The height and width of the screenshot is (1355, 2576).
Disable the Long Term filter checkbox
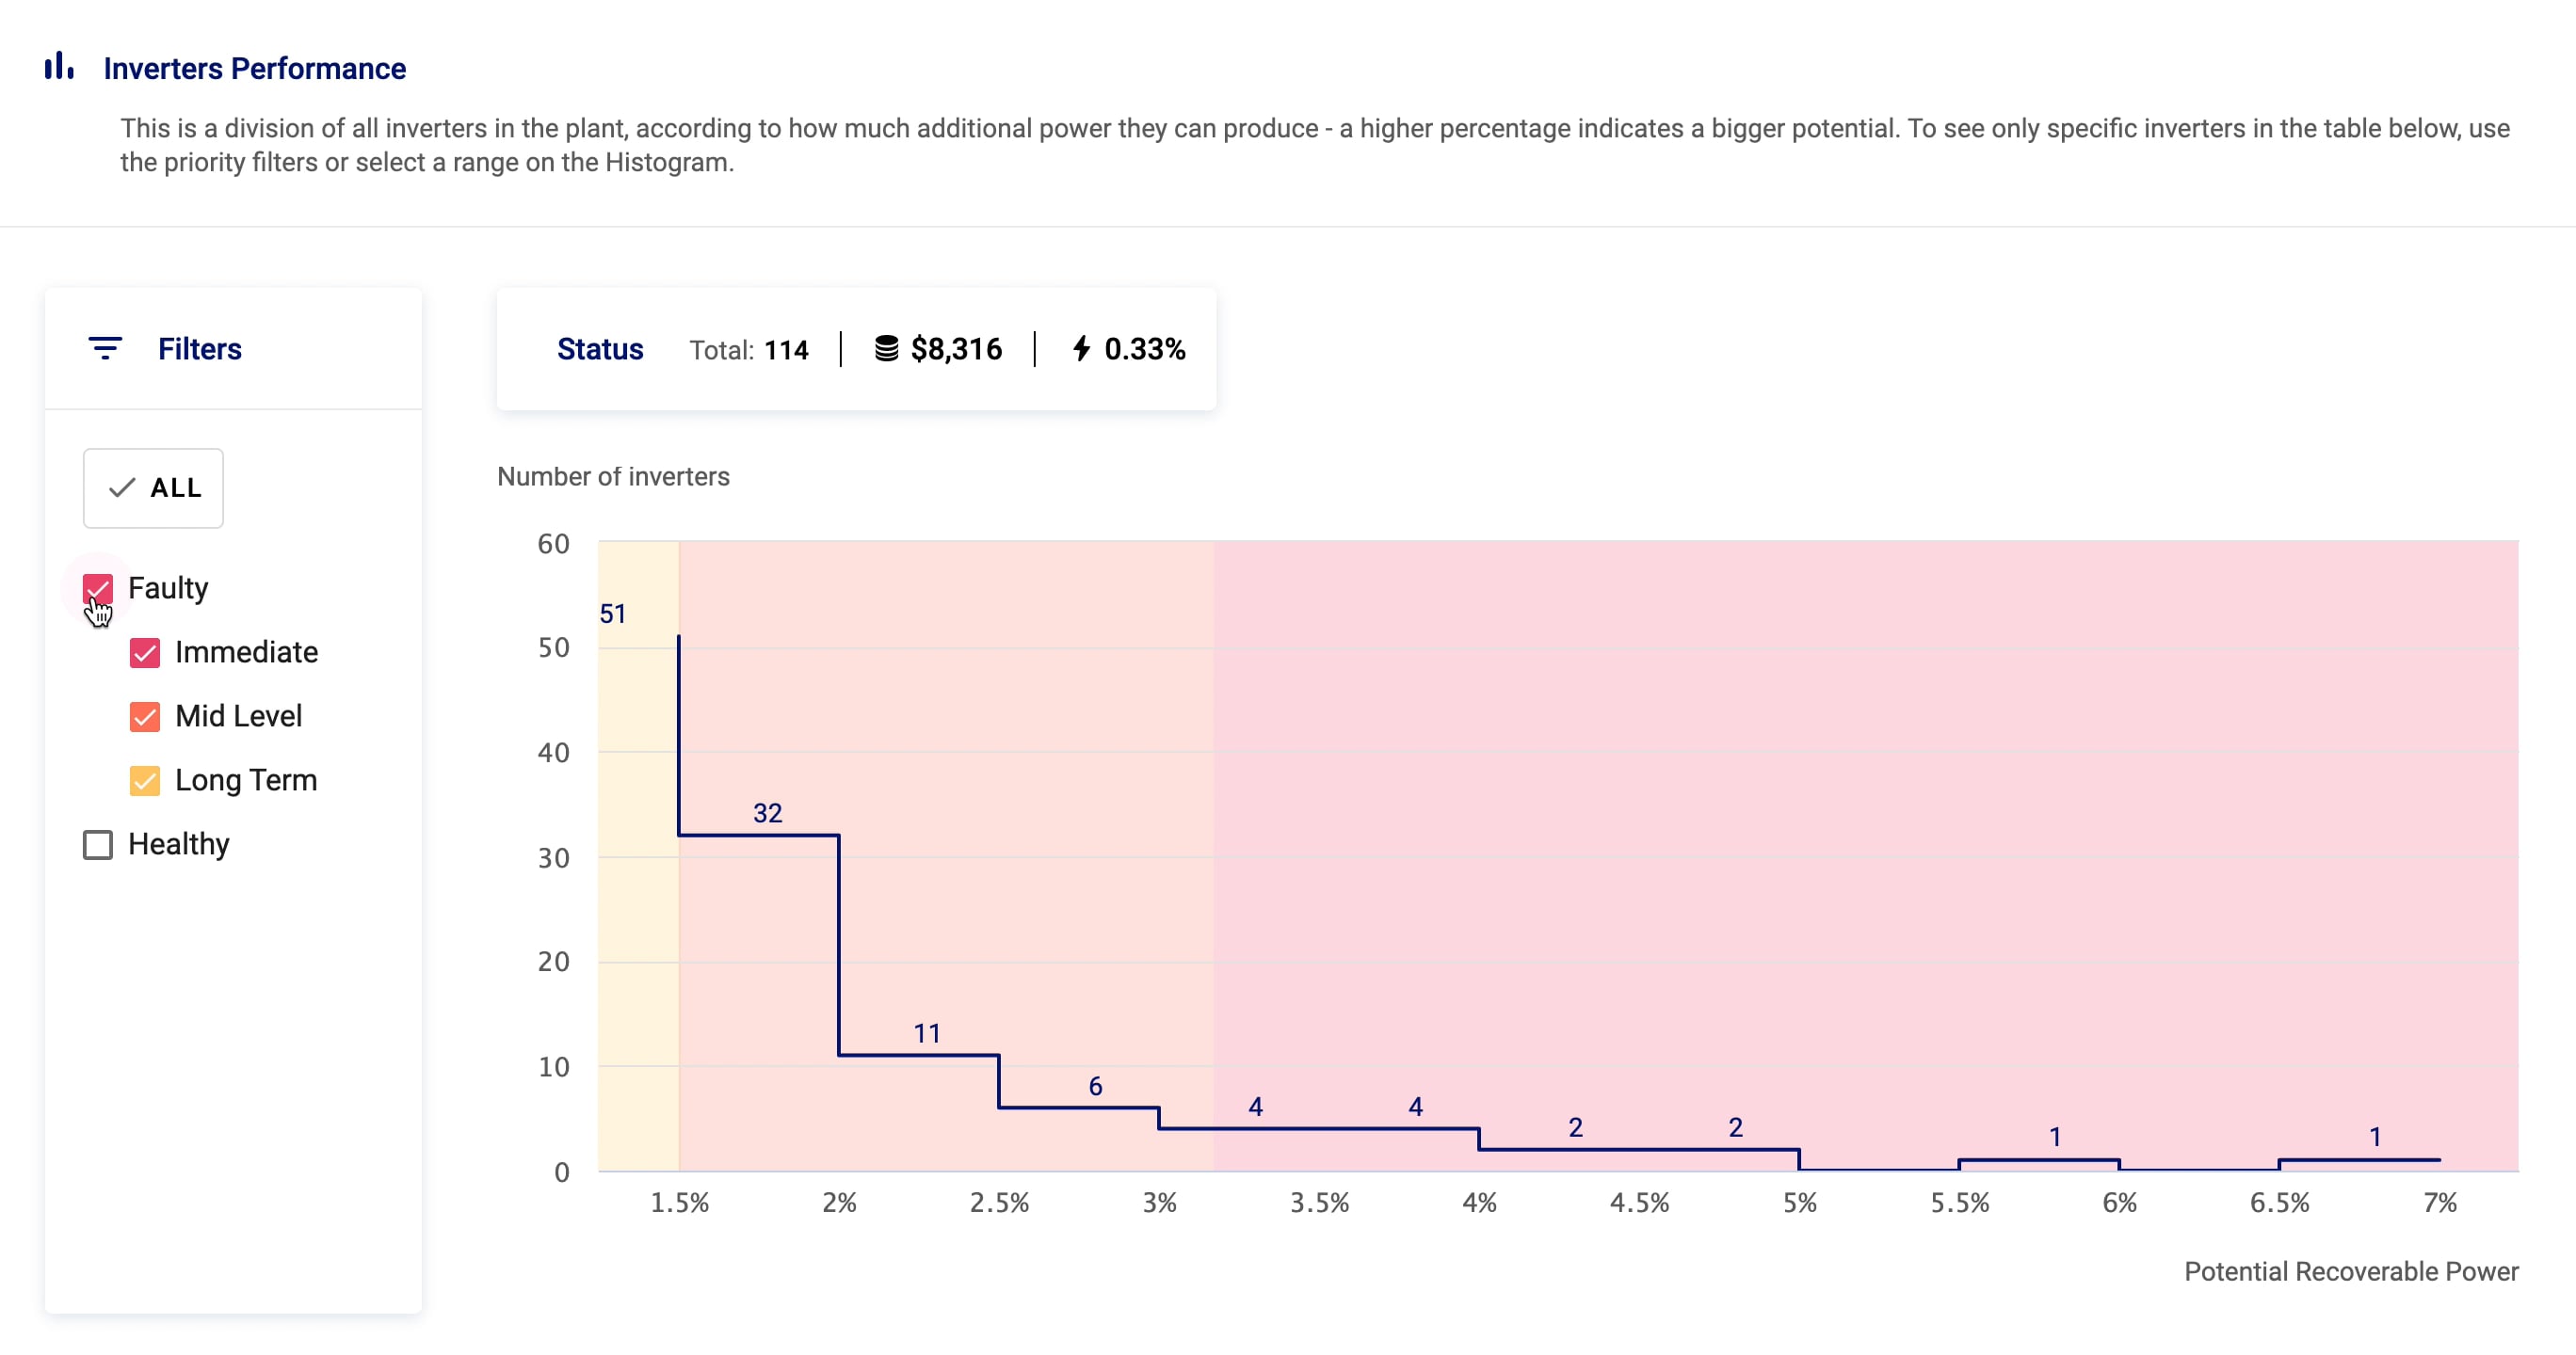[x=144, y=780]
